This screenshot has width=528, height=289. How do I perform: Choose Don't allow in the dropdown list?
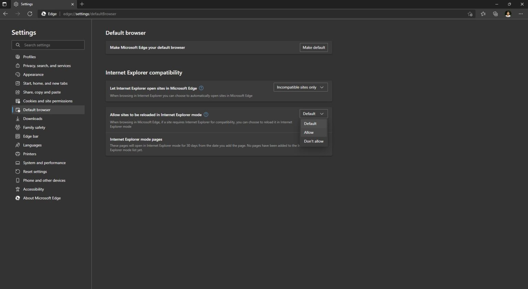click(x=313, y=141)
